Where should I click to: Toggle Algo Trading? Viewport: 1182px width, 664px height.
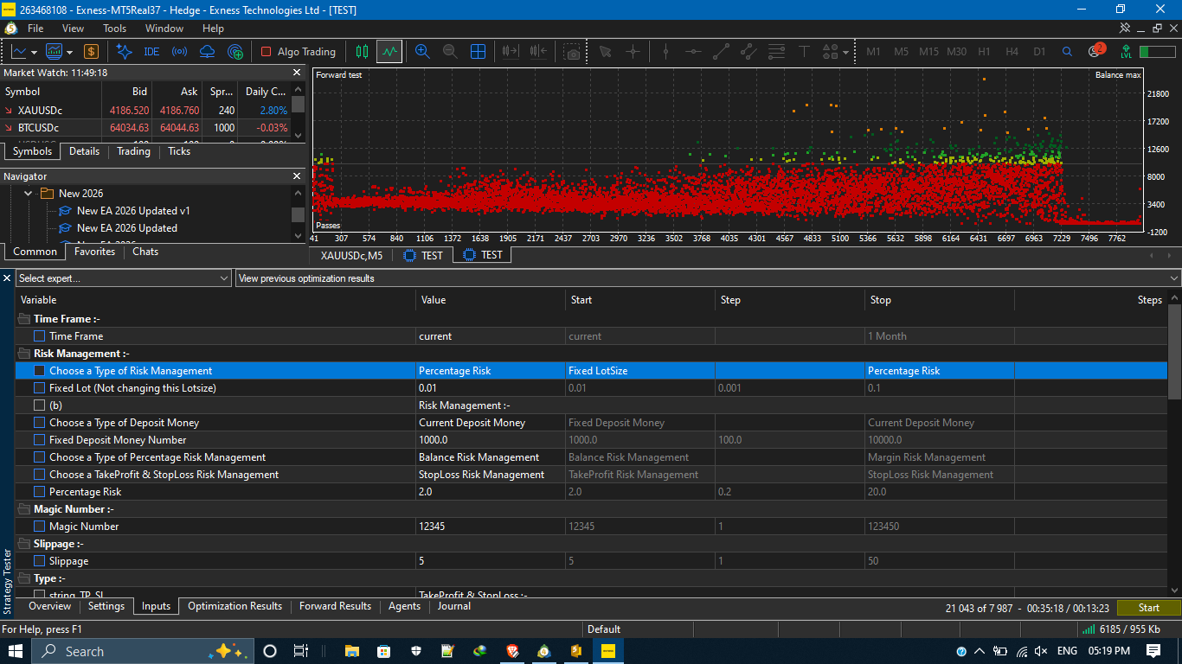pyautogui.click(x=298, y=52)
